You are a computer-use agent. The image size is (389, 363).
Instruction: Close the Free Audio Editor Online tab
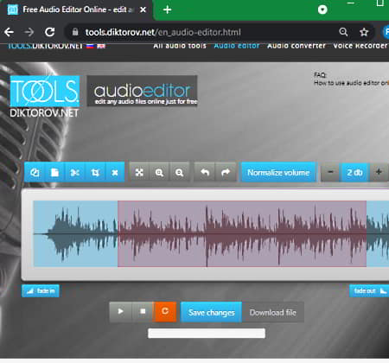tap(143, 10)
